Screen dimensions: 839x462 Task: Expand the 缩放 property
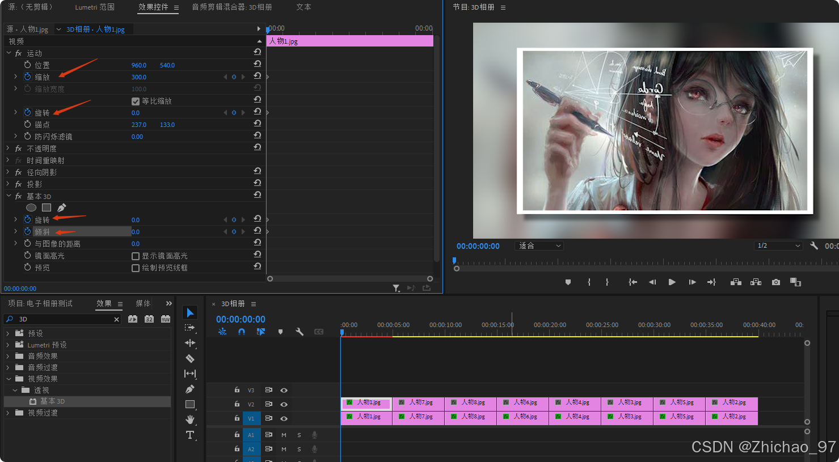(15, 77)
